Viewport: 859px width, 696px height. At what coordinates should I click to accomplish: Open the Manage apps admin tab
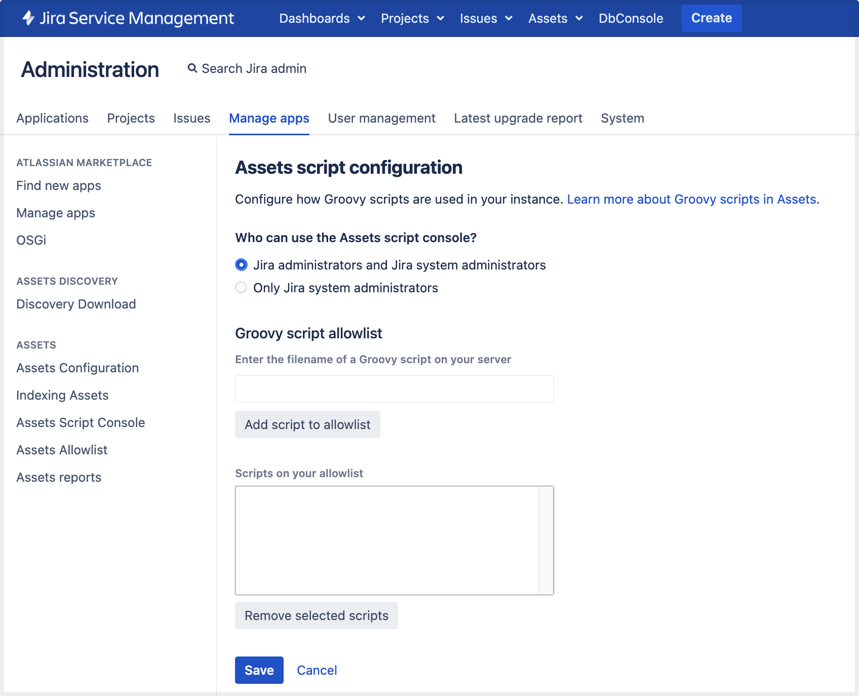(x=269, y=118)
